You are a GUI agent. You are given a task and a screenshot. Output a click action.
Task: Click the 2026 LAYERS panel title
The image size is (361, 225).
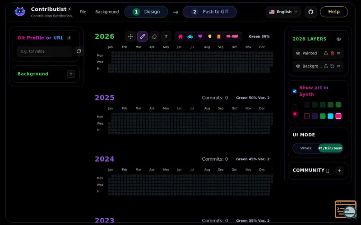pos(310,39)
